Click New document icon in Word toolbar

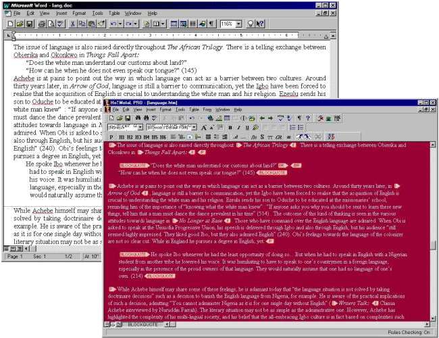coord(10,24)
